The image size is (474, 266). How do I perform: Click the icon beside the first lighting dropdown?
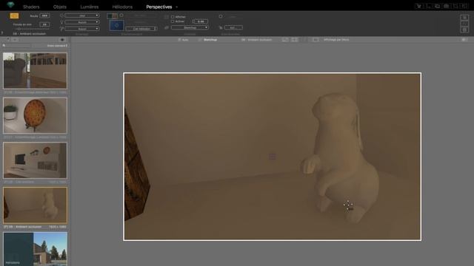[61, 16]
